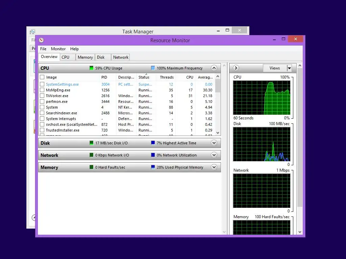Check the System Interrupts checkbox
This screenshot has width=346, height=259.
tap(42, 118)
